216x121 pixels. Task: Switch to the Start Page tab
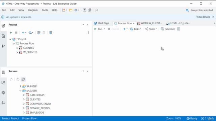(x=102, y=23)
